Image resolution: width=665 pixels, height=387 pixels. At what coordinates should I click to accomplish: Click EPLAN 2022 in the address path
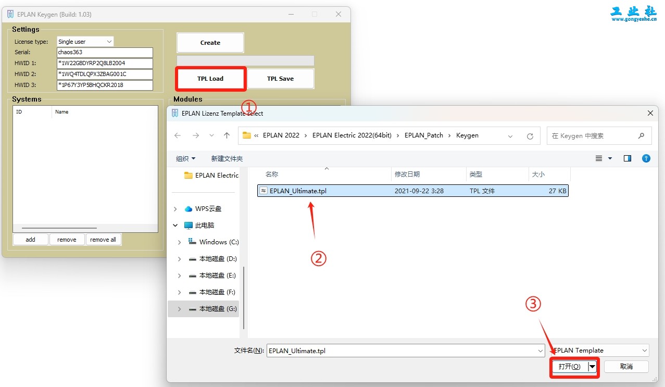(281, 135)
